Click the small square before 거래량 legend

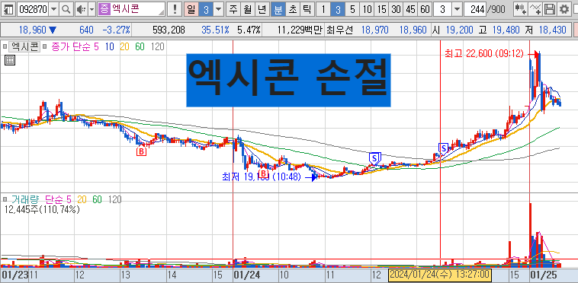point(4,199)
